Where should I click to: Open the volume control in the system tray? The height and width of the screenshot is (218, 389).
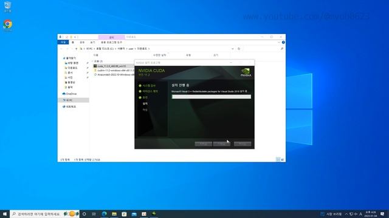point(356,214)
